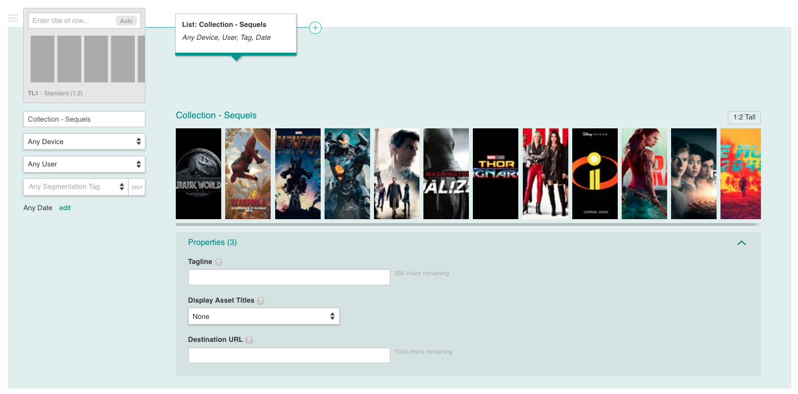Open the Any Device dropdown
Viewport: 798px width, 394px height.
click(x=84, y=142)
